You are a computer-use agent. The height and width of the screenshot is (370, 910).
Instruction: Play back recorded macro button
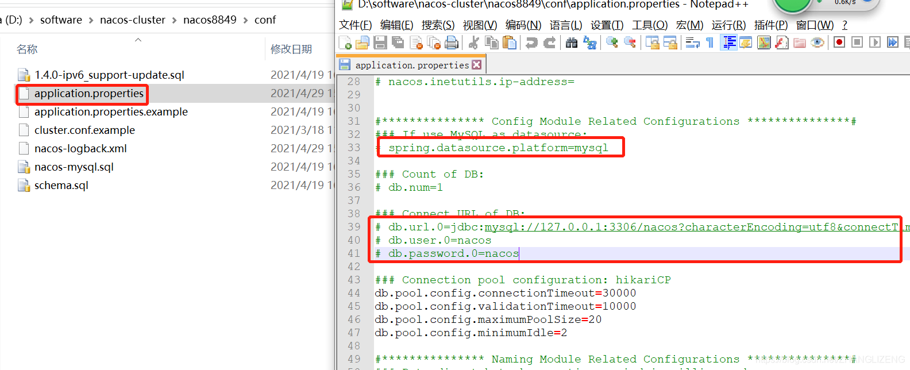pyautogui.click(x=875, y=43)
